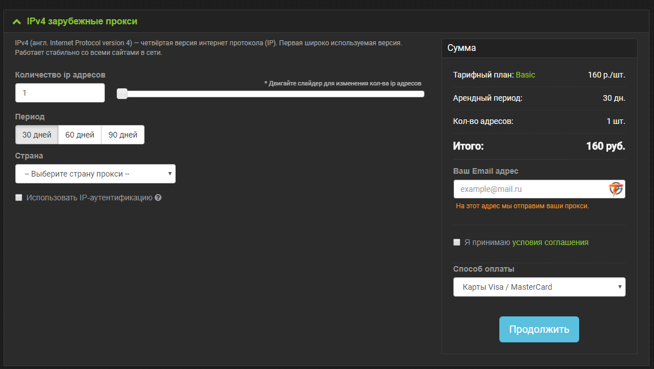The image size is (654, 369).
Task: Click the Basic tariff plan link
Action: pyautogui.click(x=525, y=75)
